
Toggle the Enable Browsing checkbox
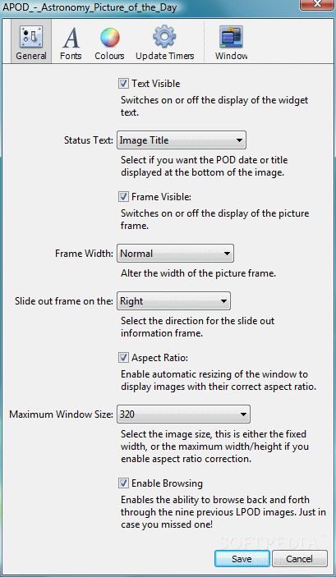tap(123, 483)
